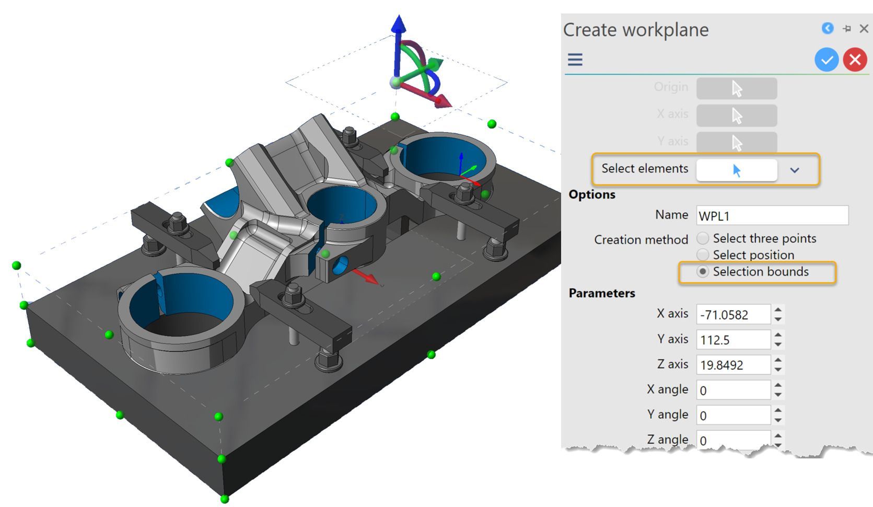Click the Options section header
The image size is (873, 507).
(592, 194)
